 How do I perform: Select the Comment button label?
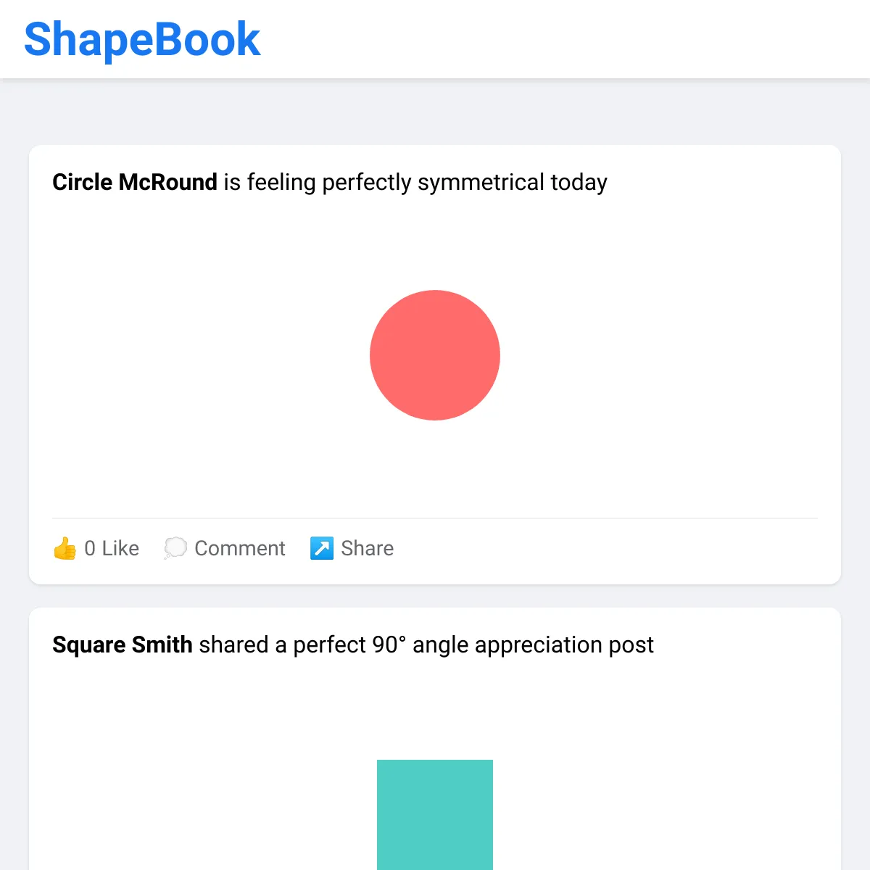click(240, 549)
